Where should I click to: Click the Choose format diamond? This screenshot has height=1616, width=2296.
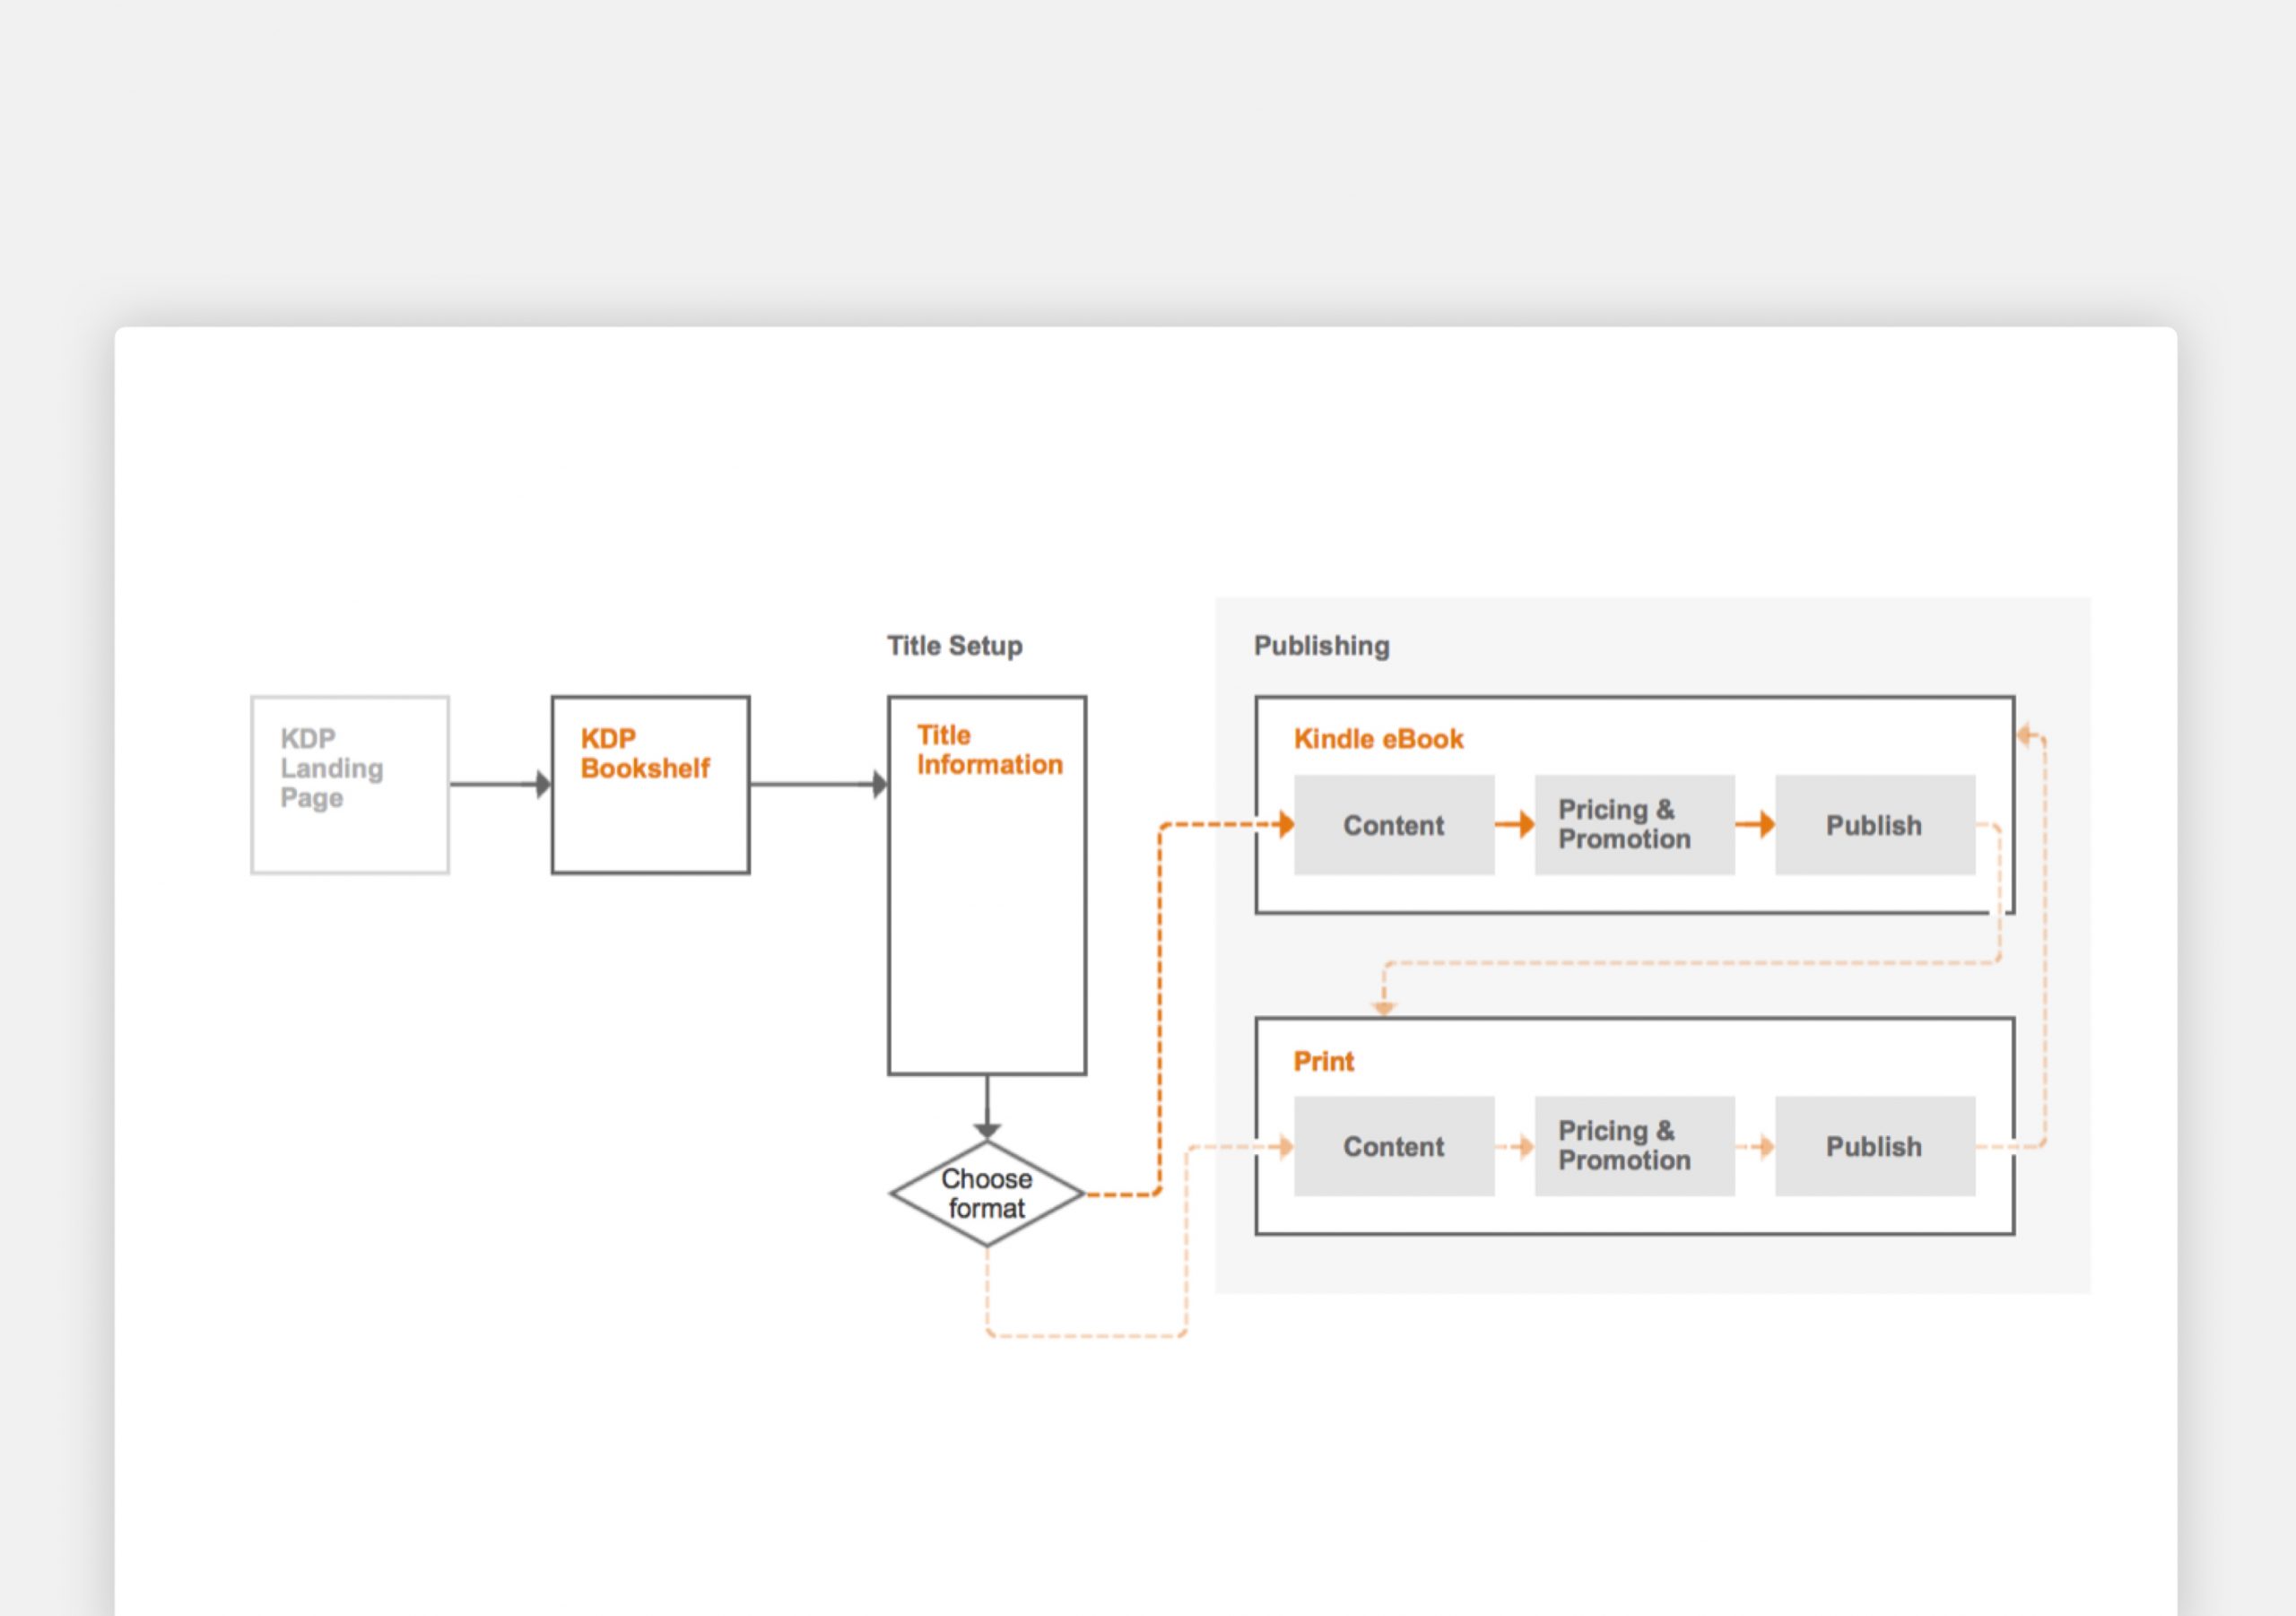pos(987,1193)
